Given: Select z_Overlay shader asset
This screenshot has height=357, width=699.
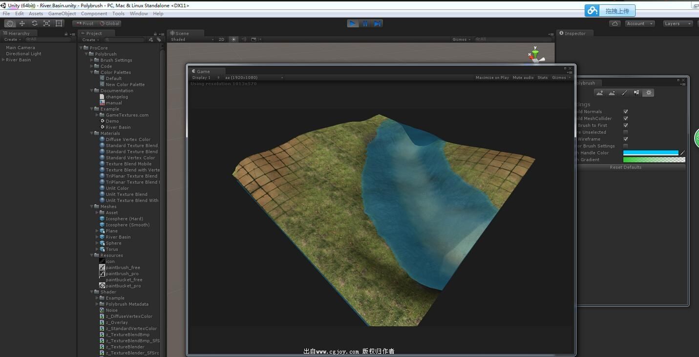Looking at the screenshot, I should point(117,323).
